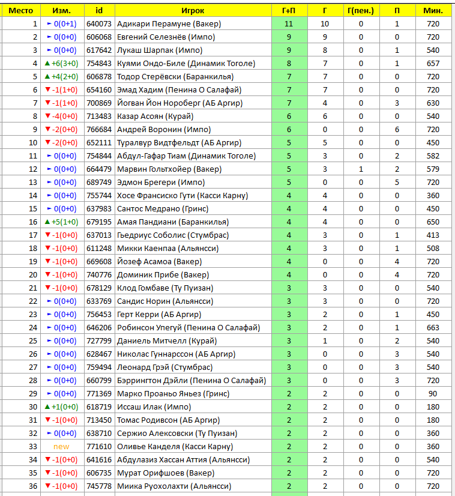Click the Место column header
The height and width of the screenshot is (496, 455).
(21, 10)
